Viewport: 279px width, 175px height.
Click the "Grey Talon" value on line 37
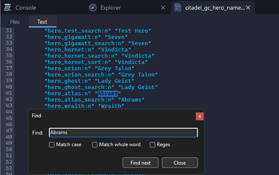point(115,68)
